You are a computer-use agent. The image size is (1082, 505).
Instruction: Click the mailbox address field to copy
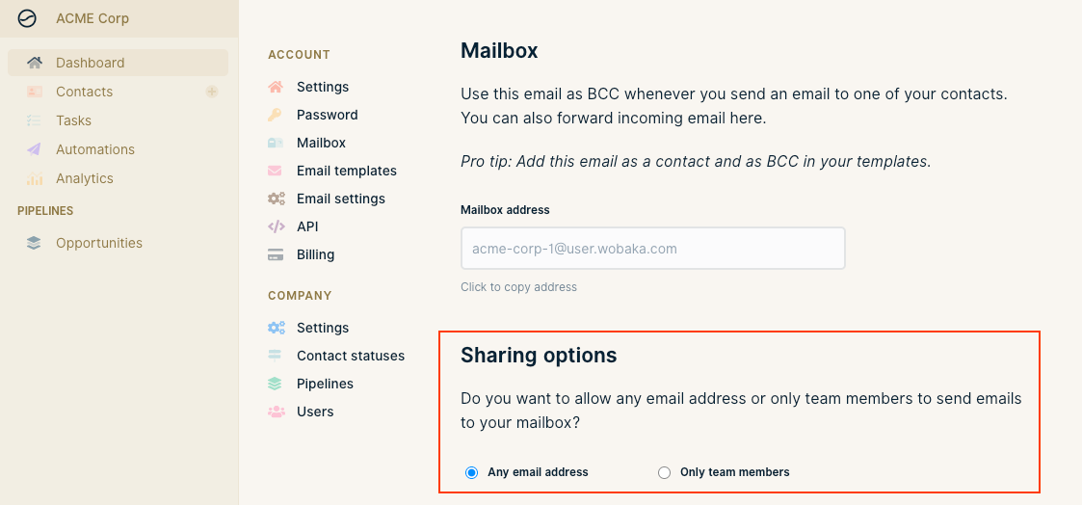click(653, 249)
